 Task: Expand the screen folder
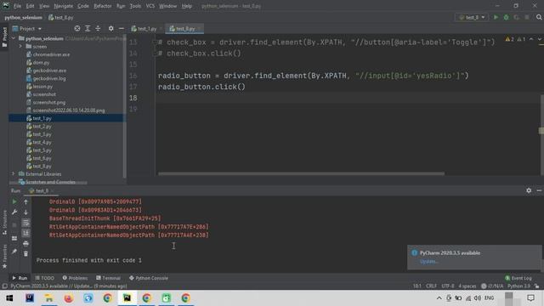click(x=20, y=46)
